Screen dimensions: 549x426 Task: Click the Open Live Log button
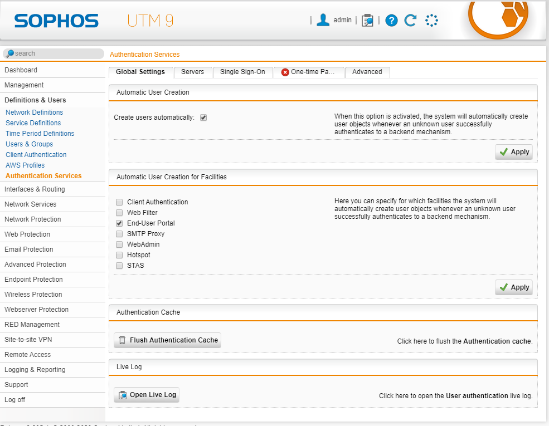147,395
